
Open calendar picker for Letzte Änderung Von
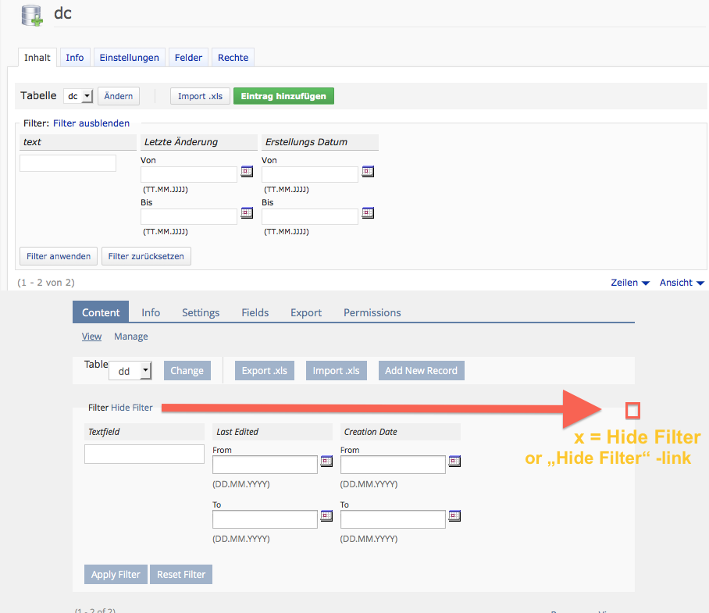click(247, 172)
